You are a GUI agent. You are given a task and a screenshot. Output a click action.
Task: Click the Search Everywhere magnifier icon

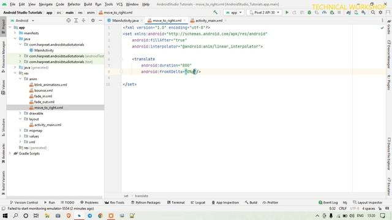pos(373,12)
